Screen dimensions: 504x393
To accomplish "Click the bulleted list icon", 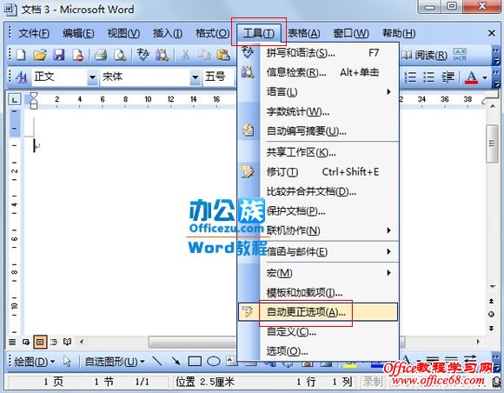I will click(428, 77).
